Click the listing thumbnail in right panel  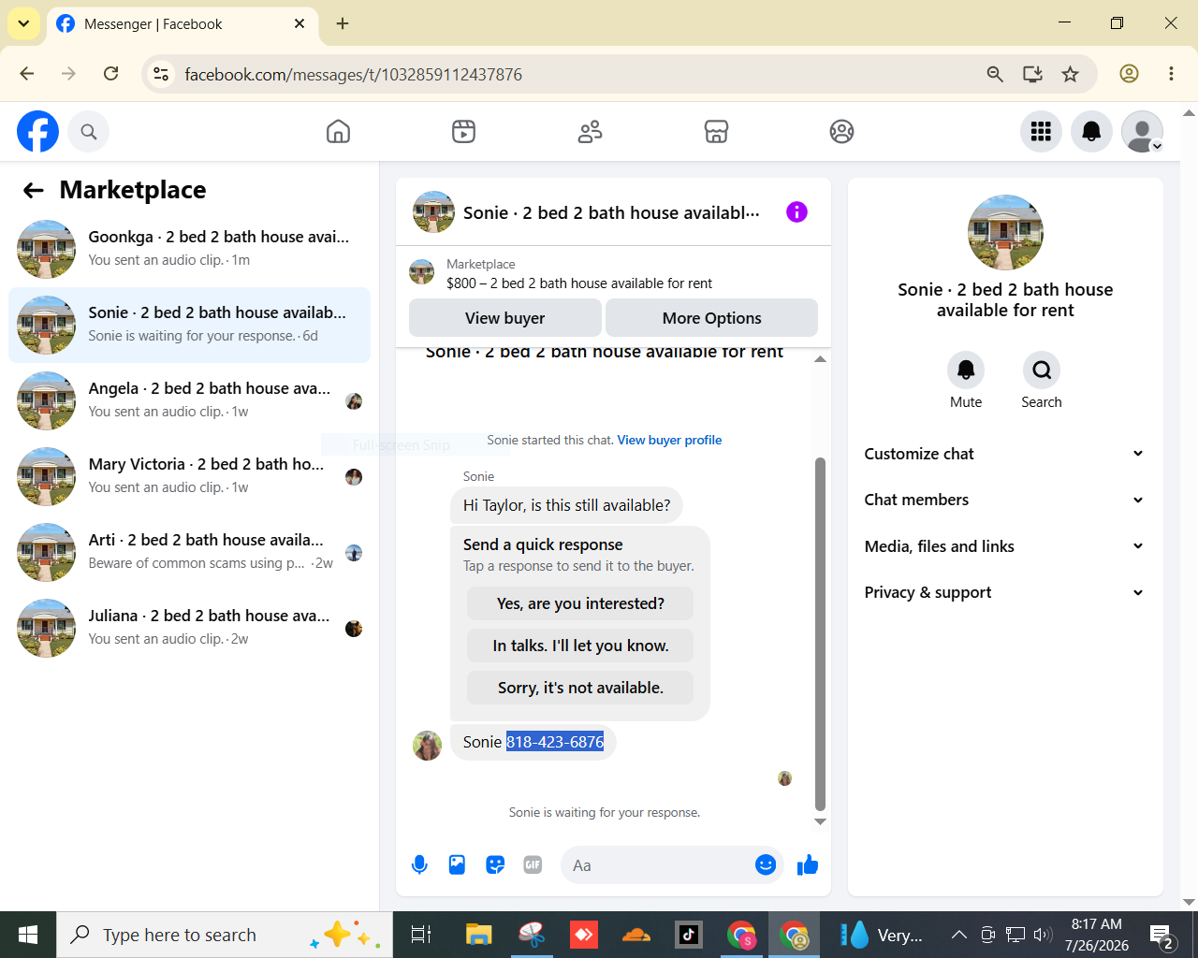pyautogui.click(x=1005, y=232)
